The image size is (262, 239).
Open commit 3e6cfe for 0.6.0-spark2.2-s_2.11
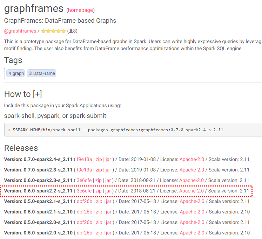pos(84,191)
